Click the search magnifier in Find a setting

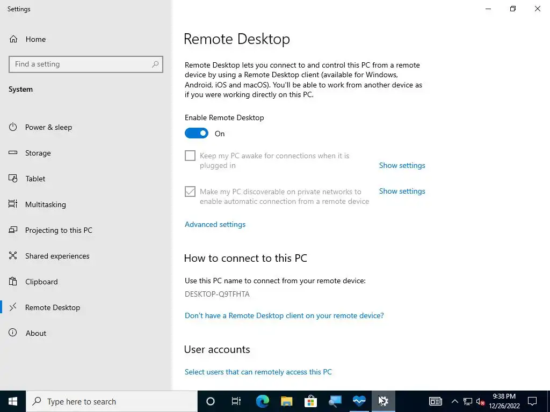tap(155, 64)
